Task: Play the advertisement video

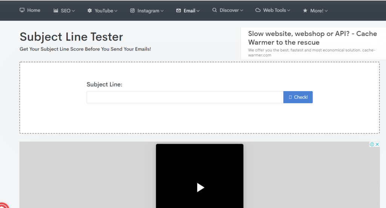Action: pos(201,188)
